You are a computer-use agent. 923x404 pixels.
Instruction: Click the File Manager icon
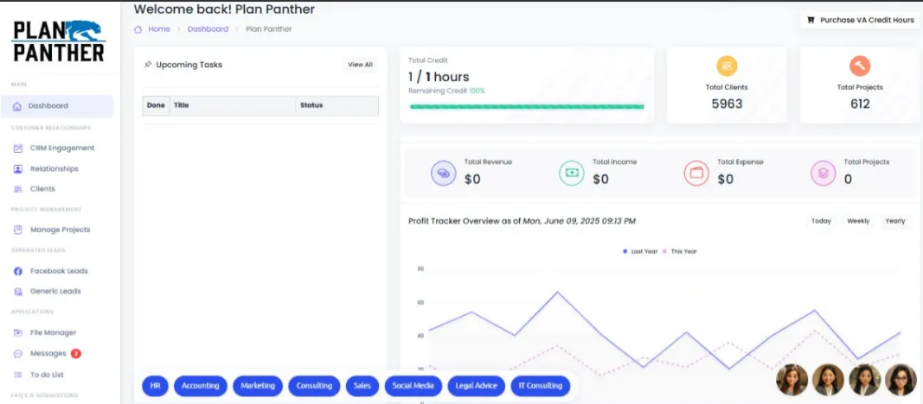[x=18, y=333]
